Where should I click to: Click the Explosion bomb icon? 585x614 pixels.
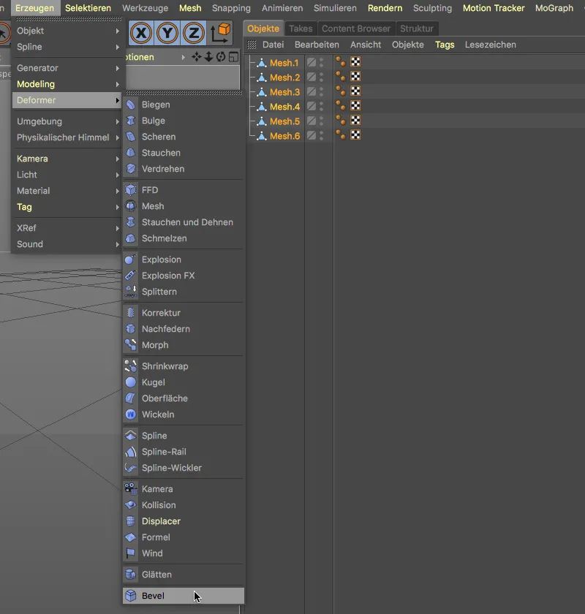tap(130, 259)
